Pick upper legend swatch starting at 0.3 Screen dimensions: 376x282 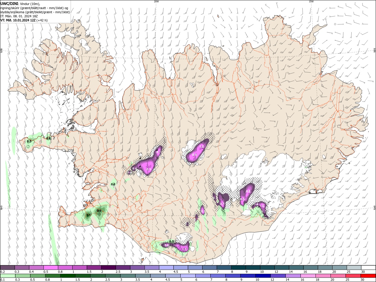pos(22,268)
